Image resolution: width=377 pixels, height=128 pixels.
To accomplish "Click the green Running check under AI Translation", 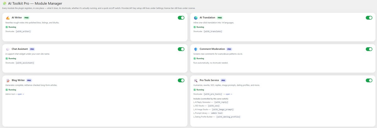I will click(x=194, y=27).
